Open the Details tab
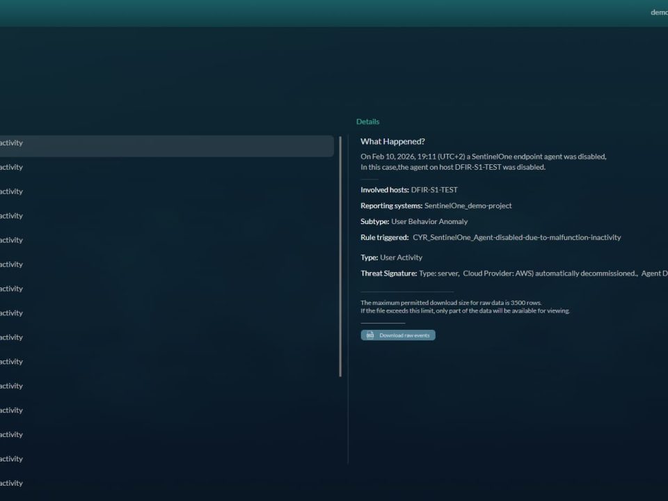This screenshot has width=668, height=501. click(367, 122)
